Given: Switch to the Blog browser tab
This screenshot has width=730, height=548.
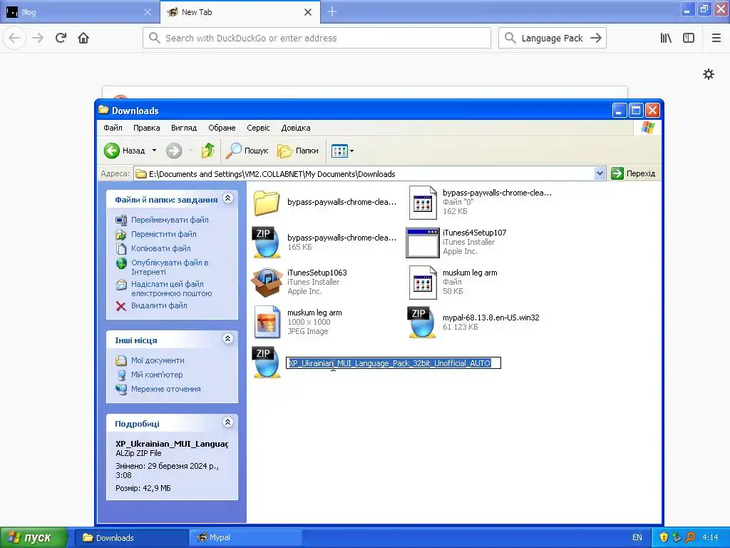Looking at the screenshot, I should (x=79, y=12).
